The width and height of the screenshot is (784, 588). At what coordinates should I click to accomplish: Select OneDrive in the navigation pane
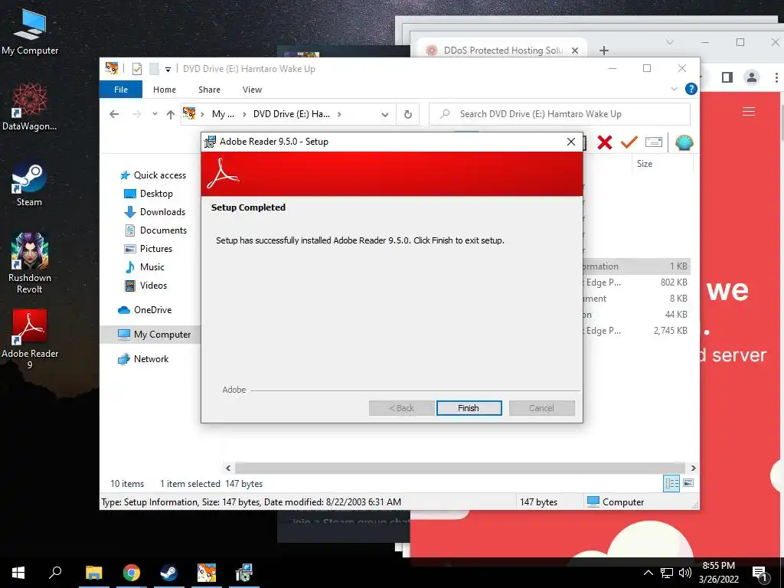(x=145, y=310)
